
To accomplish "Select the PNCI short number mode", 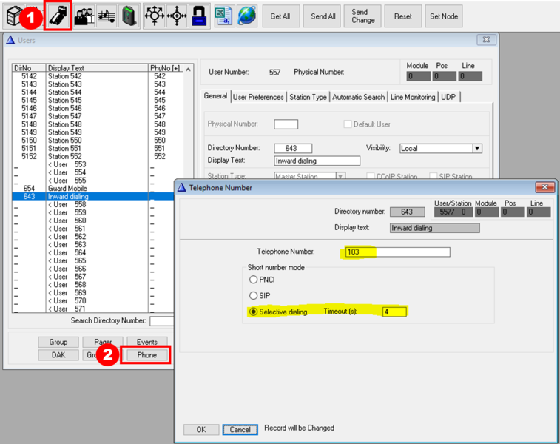I will (254, 280).
